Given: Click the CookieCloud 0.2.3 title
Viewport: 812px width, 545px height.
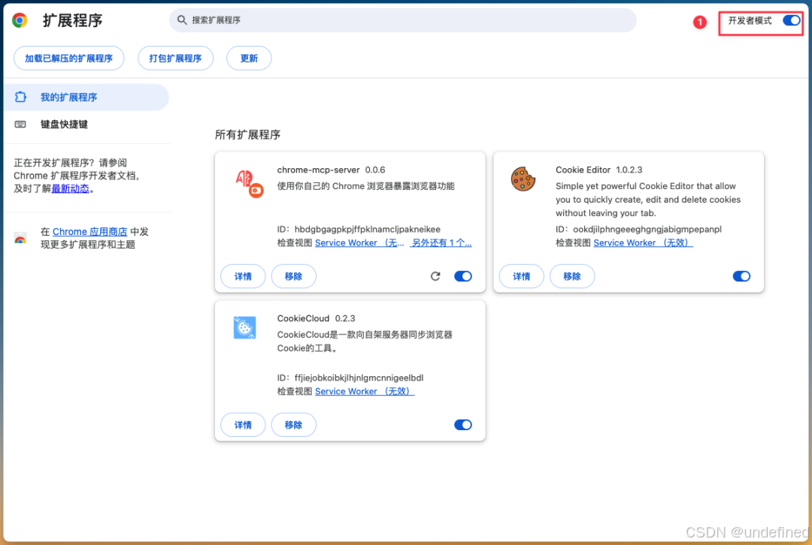Looking at the screenshot, I should (x=316, y=318).
